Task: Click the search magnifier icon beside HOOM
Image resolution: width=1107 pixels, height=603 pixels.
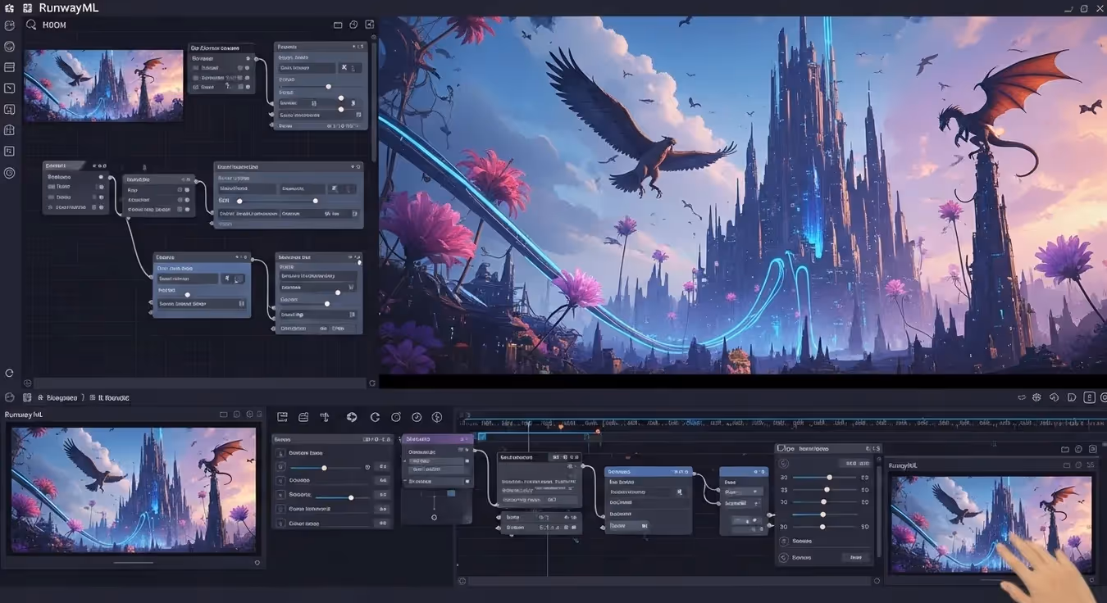Action: click(31, 25)
